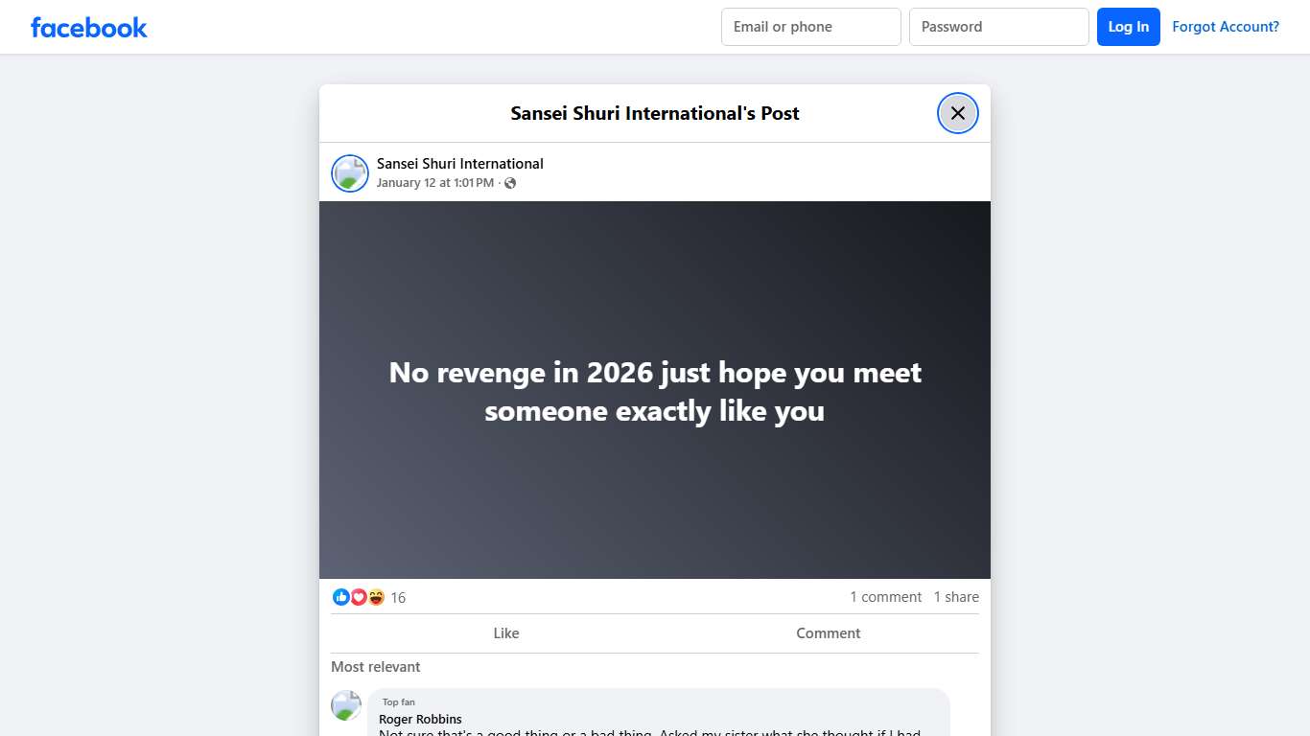Click the globe public-audience icon beside timestamp

point(510,183)
